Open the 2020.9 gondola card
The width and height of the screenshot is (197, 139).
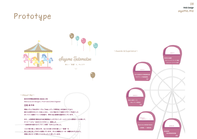pyautogui.click(x=142, y=71)
